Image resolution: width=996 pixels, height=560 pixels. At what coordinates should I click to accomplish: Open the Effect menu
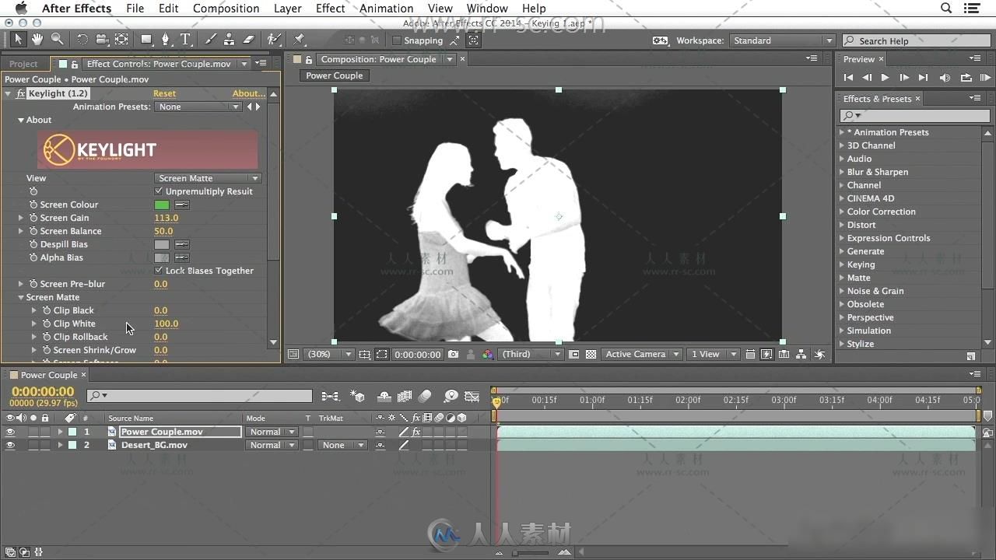[x=330, y=8]
